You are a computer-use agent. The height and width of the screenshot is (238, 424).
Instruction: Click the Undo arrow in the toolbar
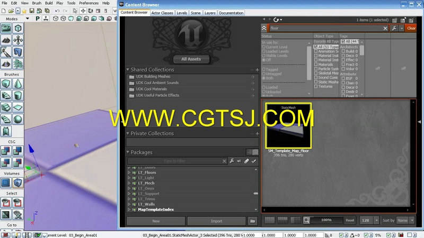57,11
